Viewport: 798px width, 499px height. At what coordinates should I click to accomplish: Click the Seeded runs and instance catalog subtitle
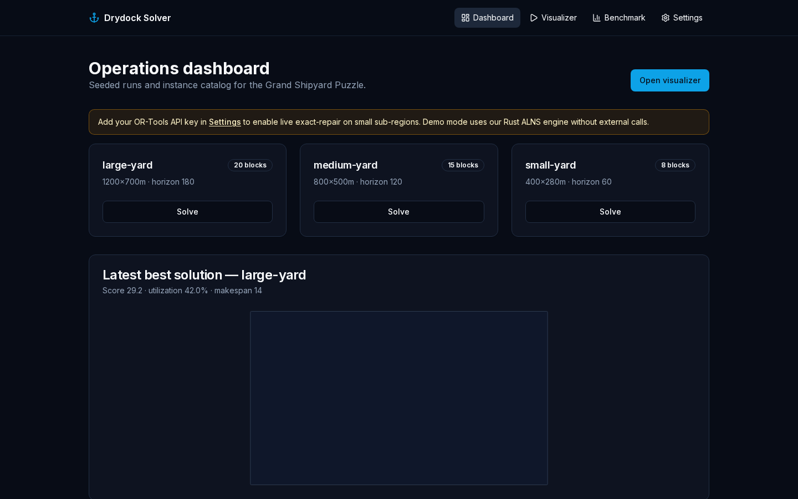coord(227,85)
